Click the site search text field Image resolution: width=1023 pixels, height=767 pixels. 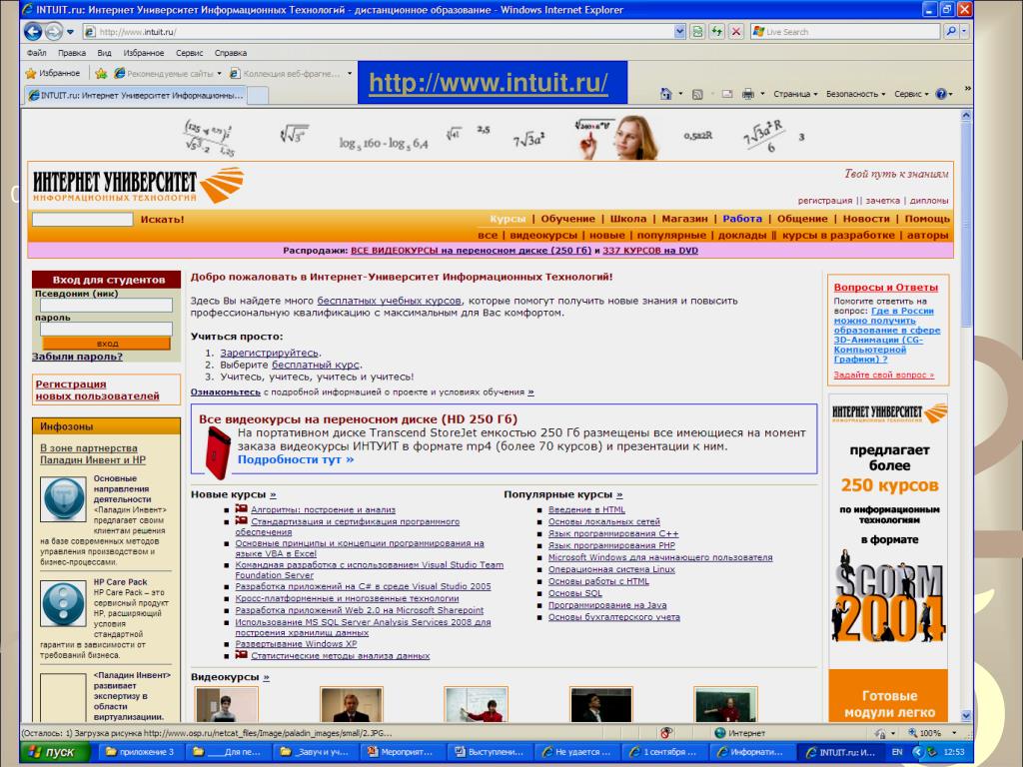[x=82, y=219]
